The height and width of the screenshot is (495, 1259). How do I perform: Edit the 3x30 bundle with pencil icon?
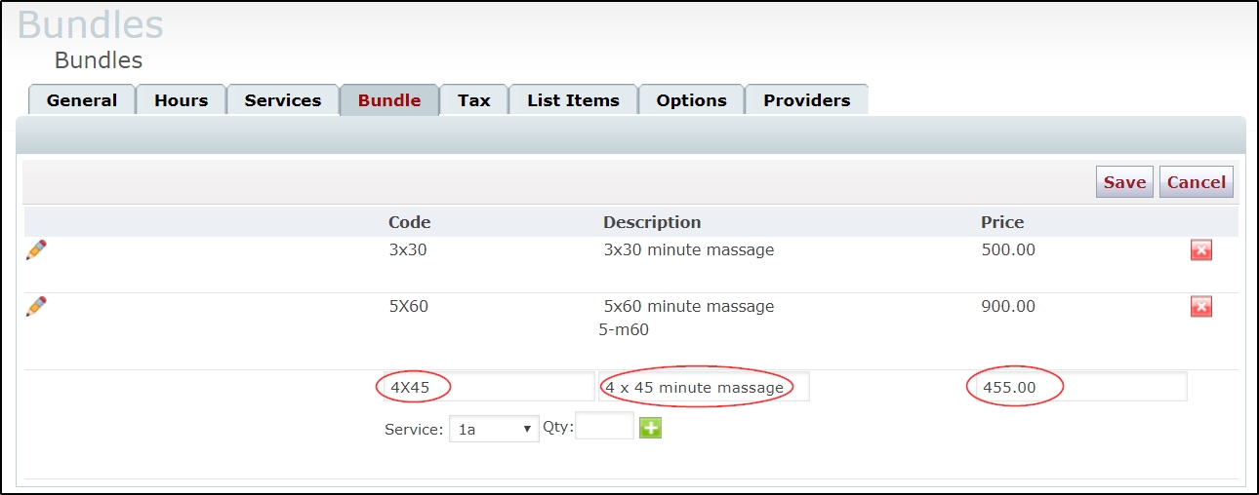pyautogui.click(x=36, y=249)
